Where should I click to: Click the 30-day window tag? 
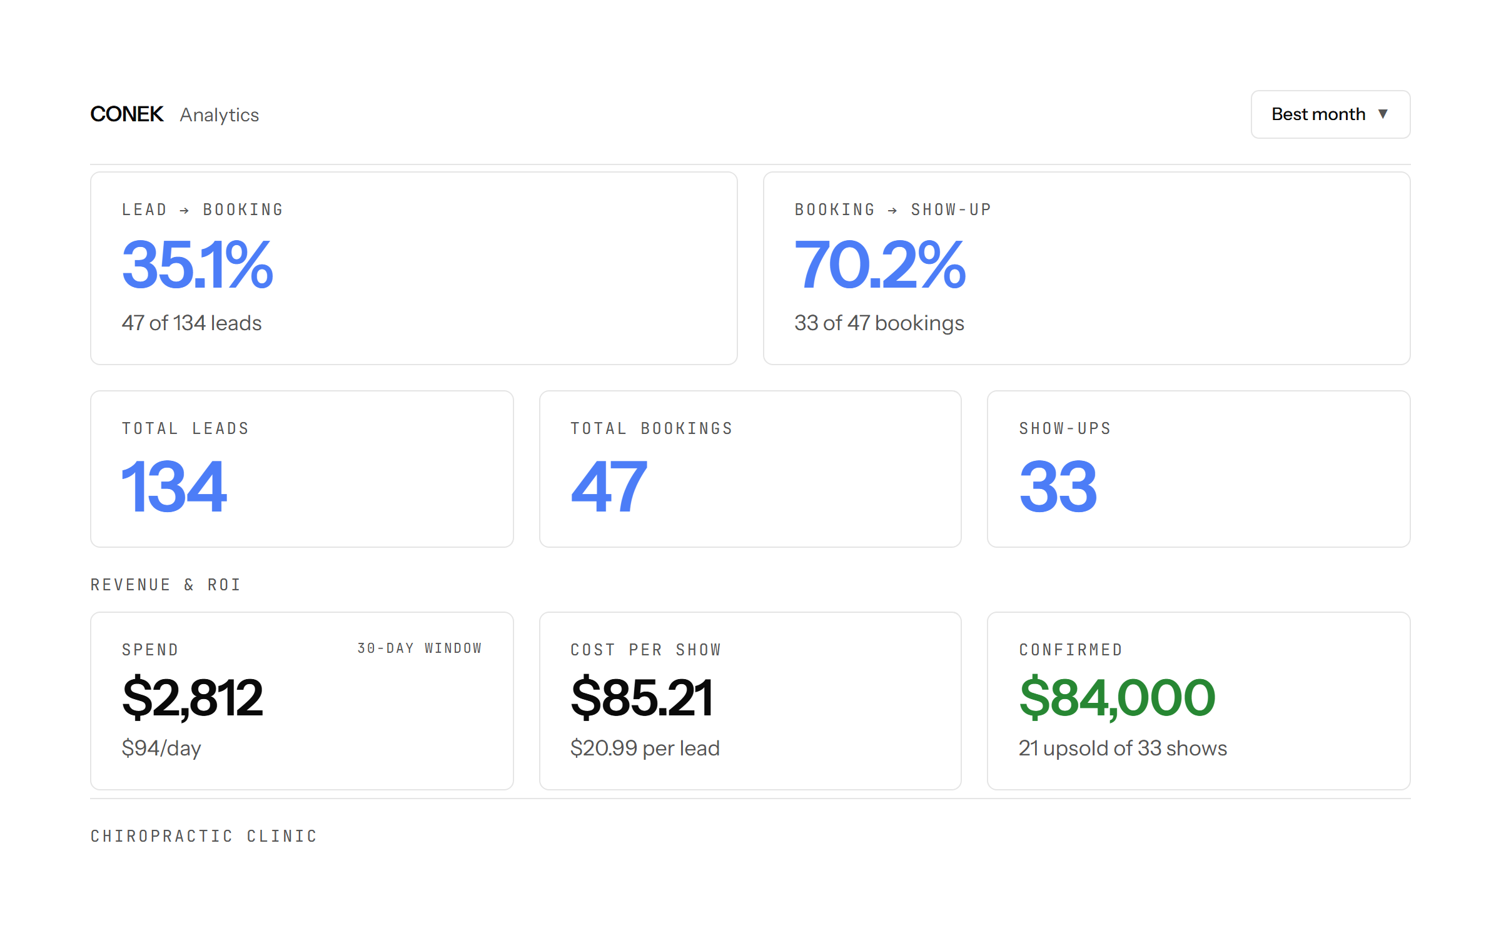click(420, 648)
